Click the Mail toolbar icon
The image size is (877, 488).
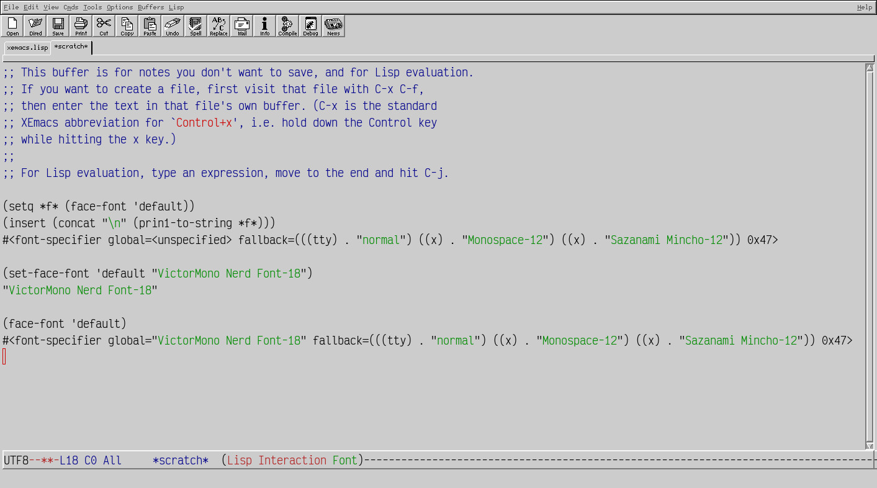coord(242,26)
